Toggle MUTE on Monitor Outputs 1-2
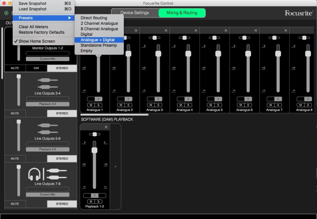Image resolution: width=317 pixels, height=219 pixels. [x=15, y=68]
